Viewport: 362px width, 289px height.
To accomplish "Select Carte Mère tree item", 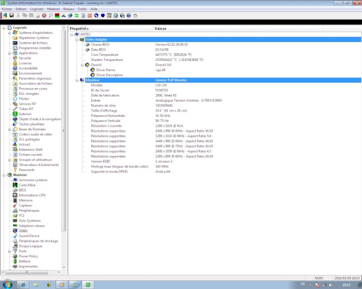I will coord(27,185).
